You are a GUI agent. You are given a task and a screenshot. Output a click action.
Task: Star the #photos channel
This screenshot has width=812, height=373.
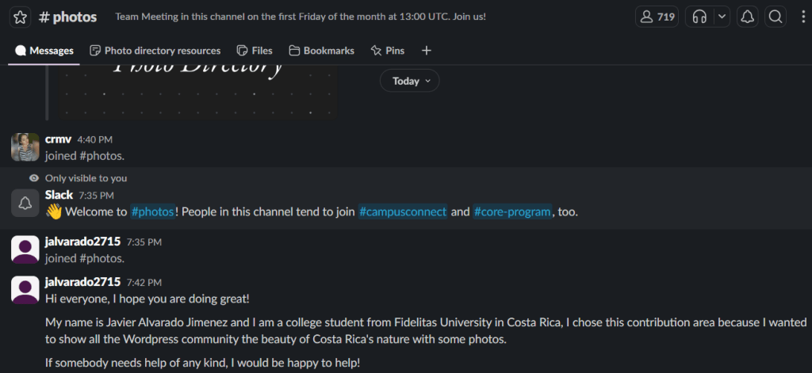21,17
